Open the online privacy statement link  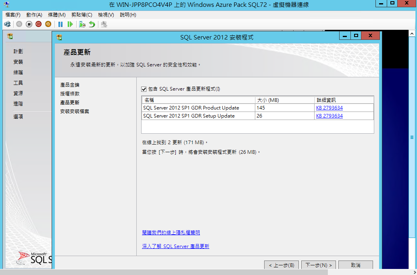pos(171,233)
